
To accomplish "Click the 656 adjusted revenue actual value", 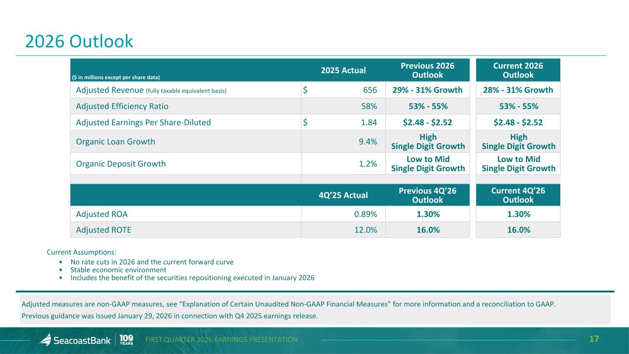I will tap(370, 90).
